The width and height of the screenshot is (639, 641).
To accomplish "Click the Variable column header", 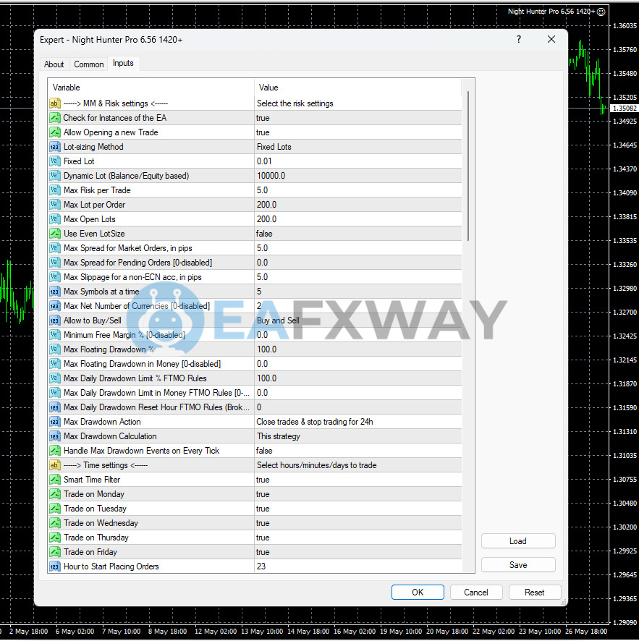I will pyautogui.click(x=151, y=88).
